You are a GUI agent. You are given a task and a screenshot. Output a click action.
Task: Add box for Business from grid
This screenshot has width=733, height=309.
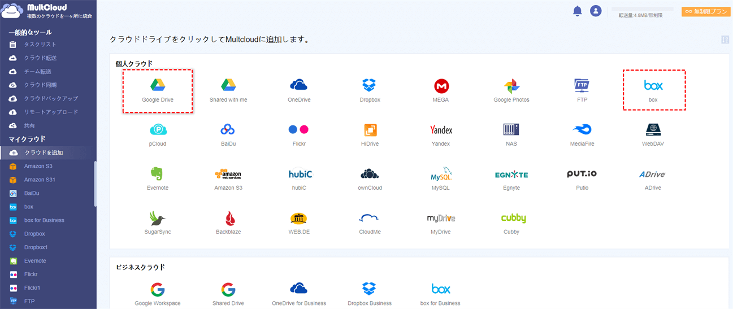click(x=441, y=294)
